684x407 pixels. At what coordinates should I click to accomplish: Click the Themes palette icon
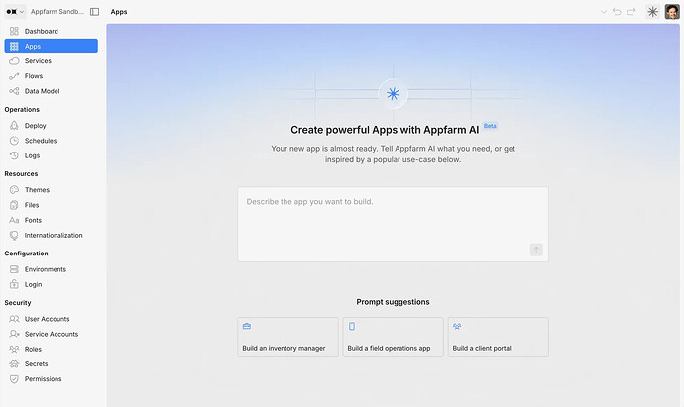[14, 190]
